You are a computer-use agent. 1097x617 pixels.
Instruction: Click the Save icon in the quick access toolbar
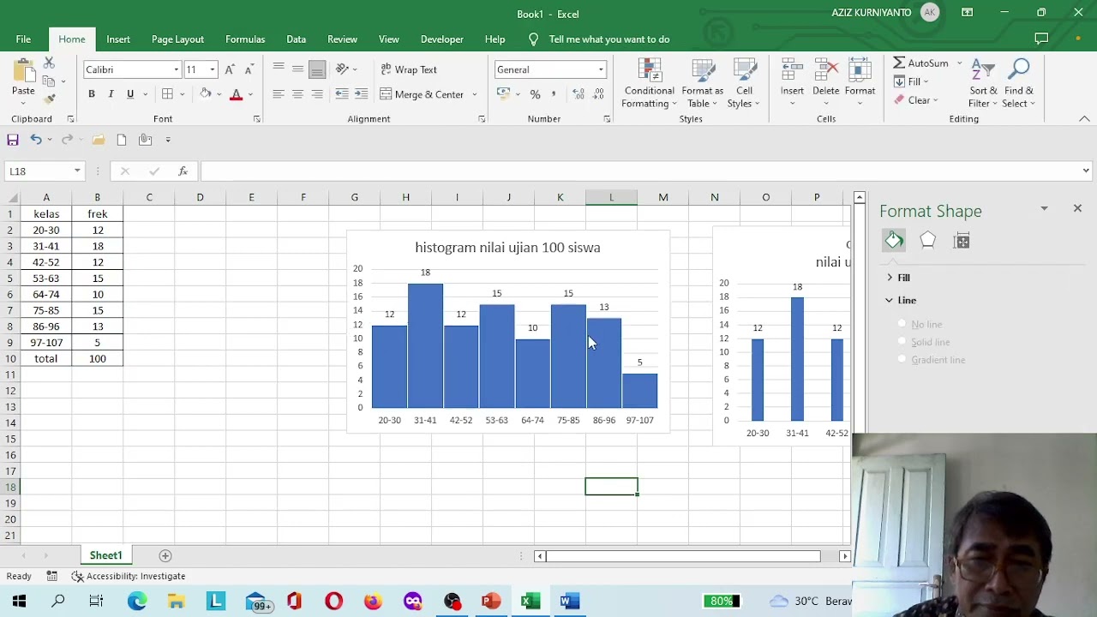[13, 140]
